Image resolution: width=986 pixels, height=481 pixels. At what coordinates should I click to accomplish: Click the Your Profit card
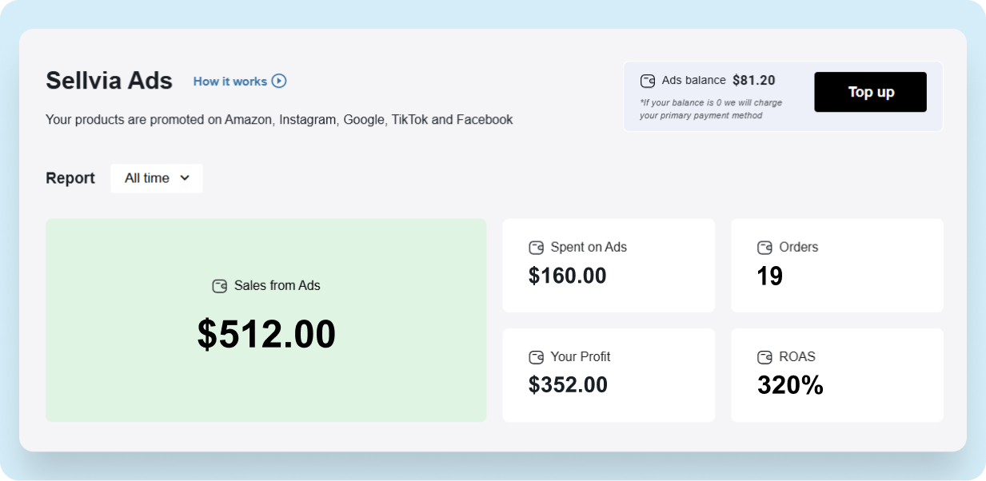(x=609, y=375)
